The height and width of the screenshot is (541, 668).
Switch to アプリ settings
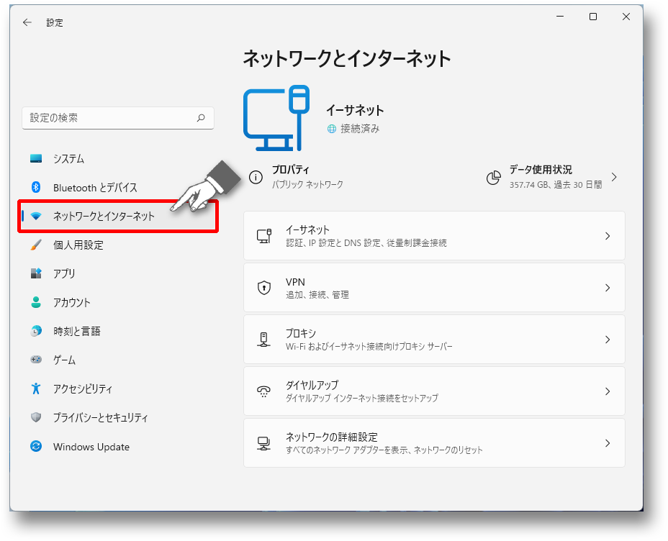118,273
